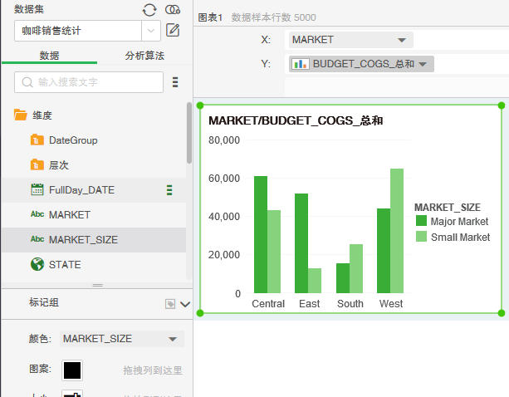Viewport: 509px width, 397px height.
Task: Click the black 图案 pattern swatch
Action: [x=72, y=370]
